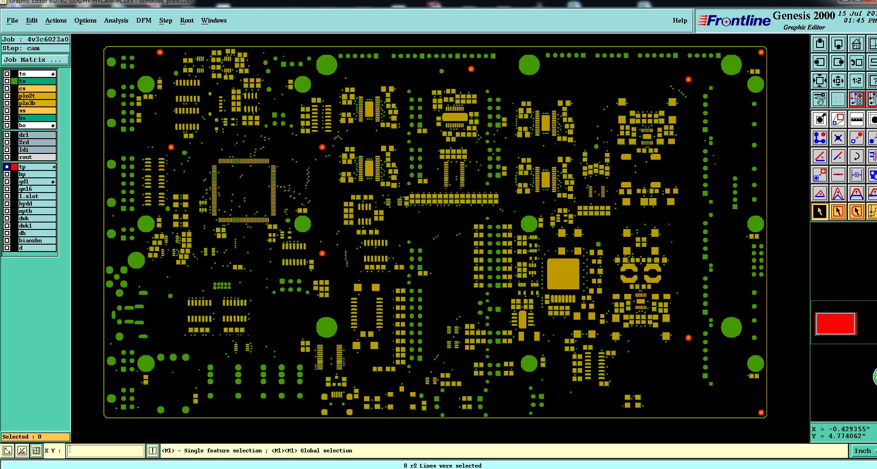Image resolution: width=877 pixels, height=469 pixels.
Task: Click the pan up view icon
Action: 820,44
